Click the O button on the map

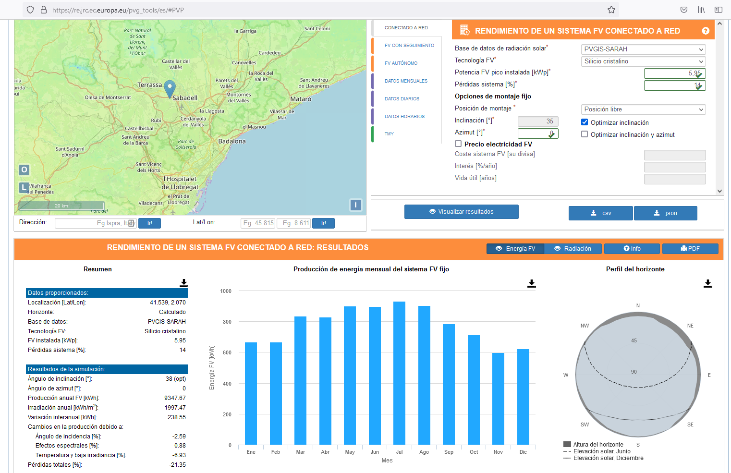tap(24, 170)
